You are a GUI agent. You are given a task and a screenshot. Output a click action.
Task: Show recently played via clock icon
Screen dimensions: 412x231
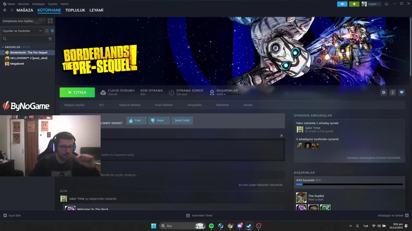(47, 31)
